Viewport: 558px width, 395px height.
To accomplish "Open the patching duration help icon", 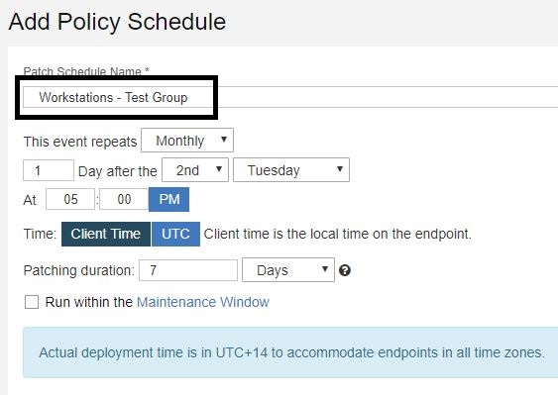I will (x=345, y=270).
